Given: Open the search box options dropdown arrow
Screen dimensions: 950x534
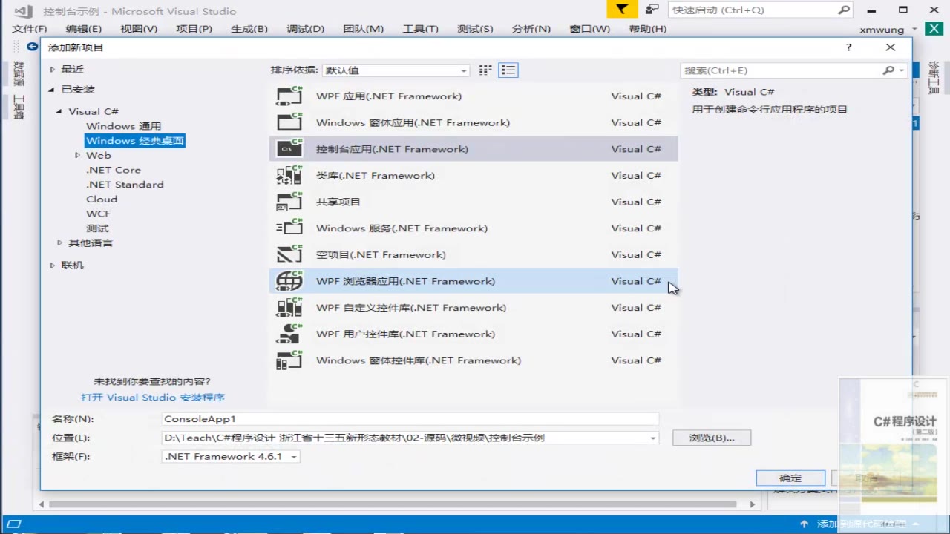Looking at the screenshot, I should (902, 70).
